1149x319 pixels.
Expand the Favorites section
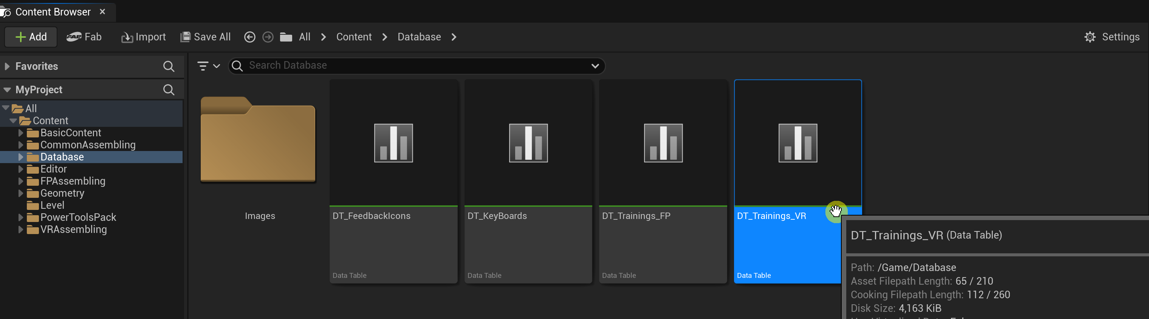click(x=7, y=66)
